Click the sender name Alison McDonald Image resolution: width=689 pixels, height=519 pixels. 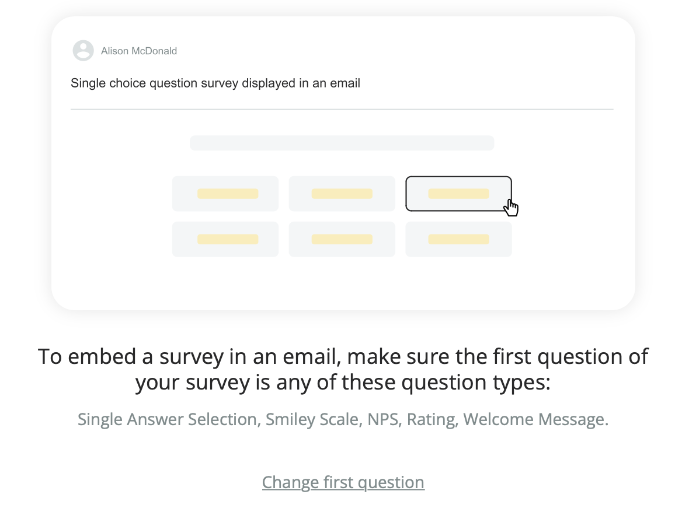point(140,51)
